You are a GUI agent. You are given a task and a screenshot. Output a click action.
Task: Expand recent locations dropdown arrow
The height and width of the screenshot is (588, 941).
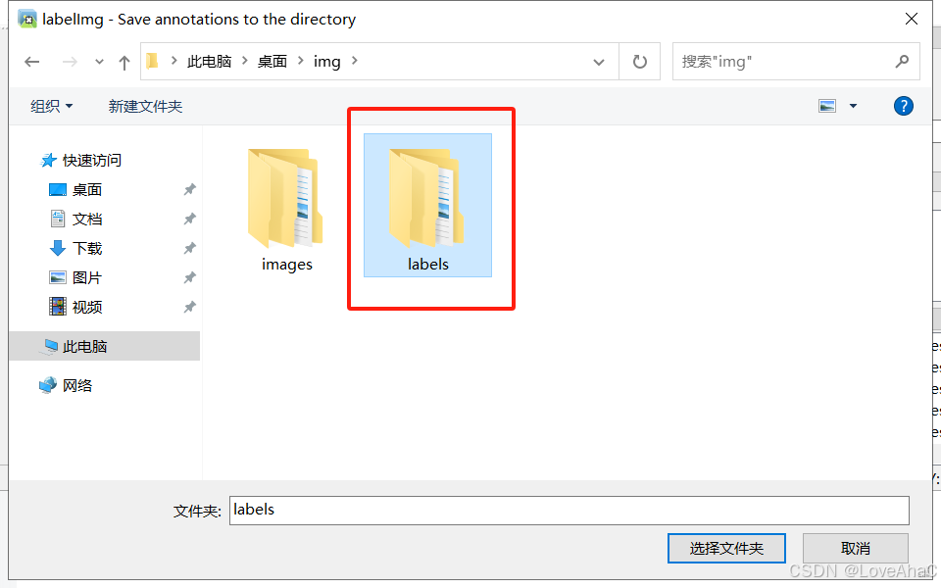[x=99, y=62]
